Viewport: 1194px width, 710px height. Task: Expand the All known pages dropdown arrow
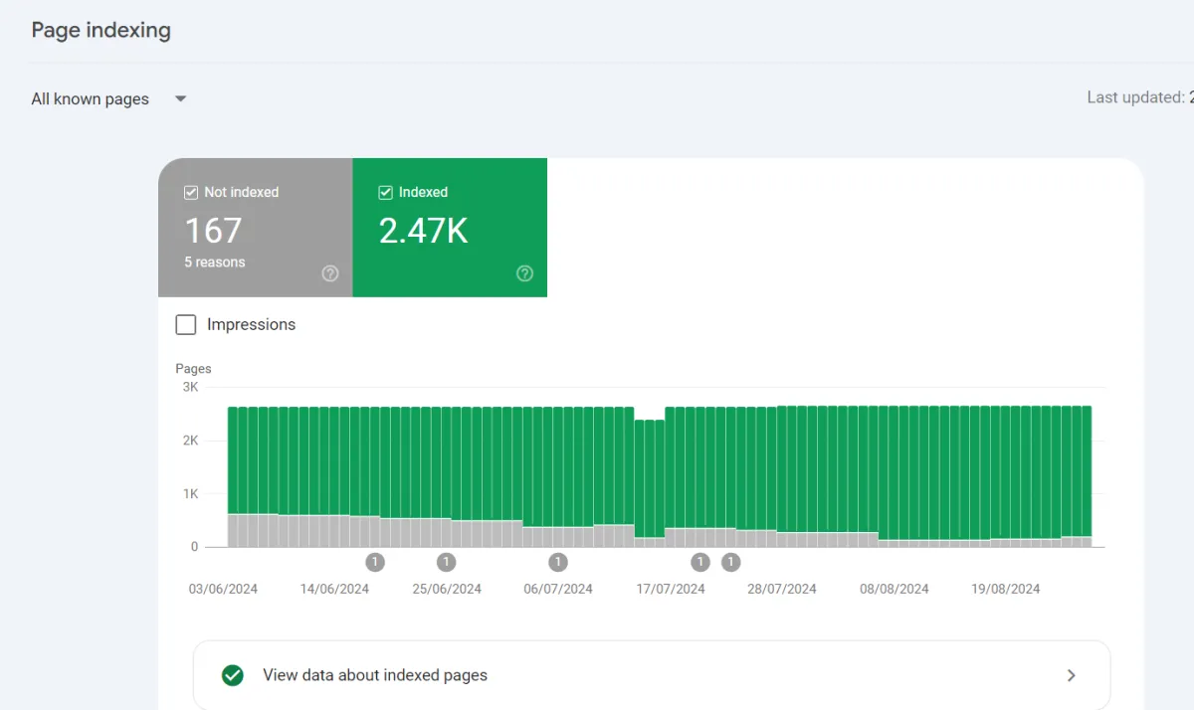click(180, 98)
